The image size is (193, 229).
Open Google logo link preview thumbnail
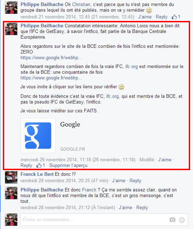tap(38, 135)
